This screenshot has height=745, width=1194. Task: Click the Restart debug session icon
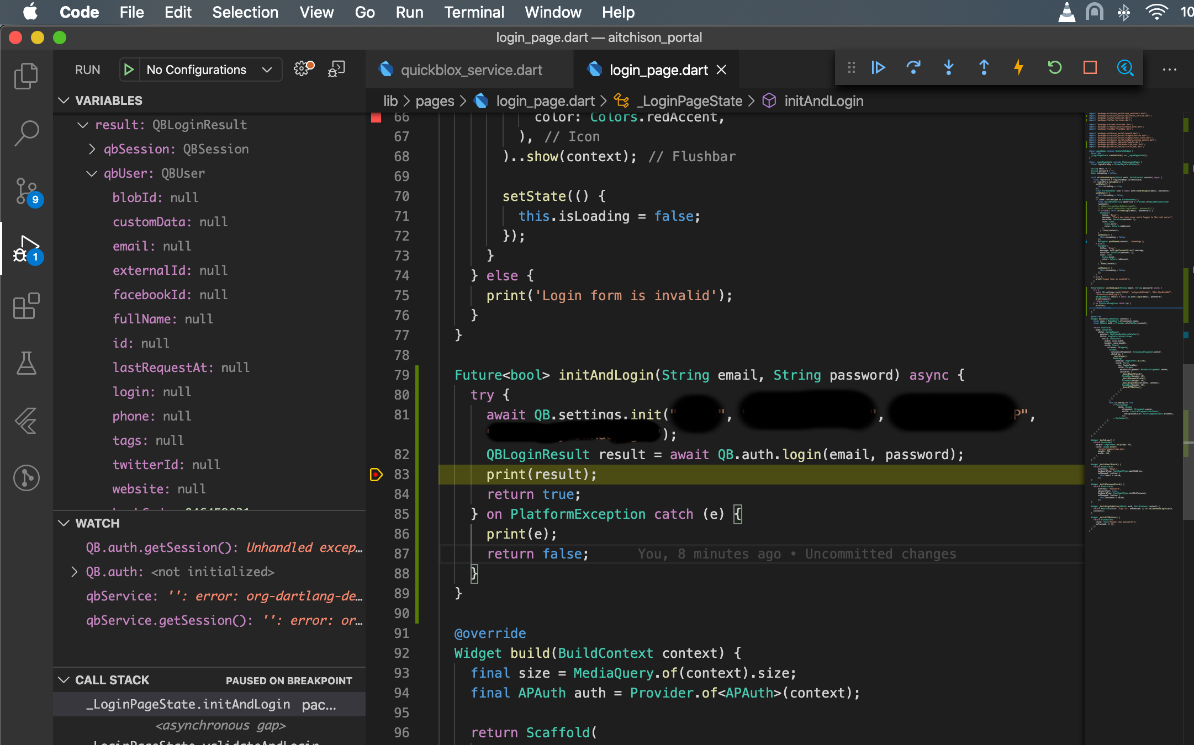click(1054, 68)
